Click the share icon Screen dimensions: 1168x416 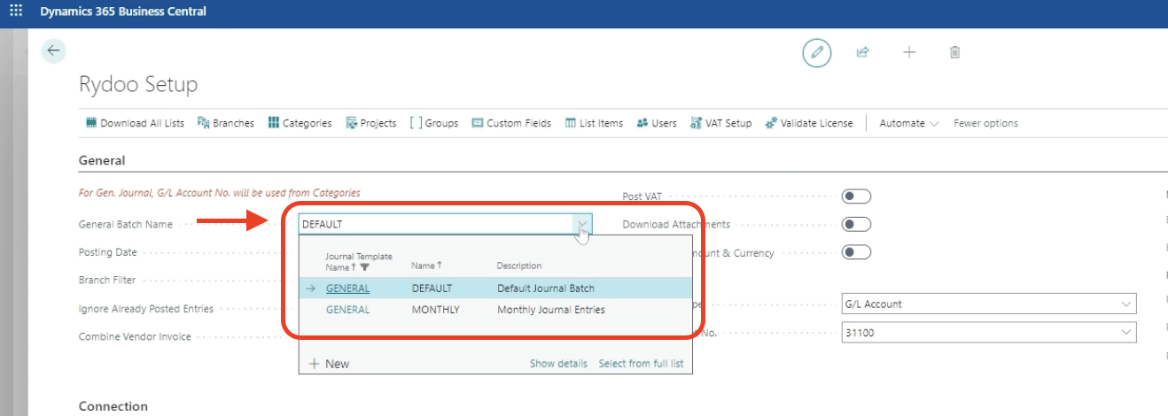(x=862, y=52)
